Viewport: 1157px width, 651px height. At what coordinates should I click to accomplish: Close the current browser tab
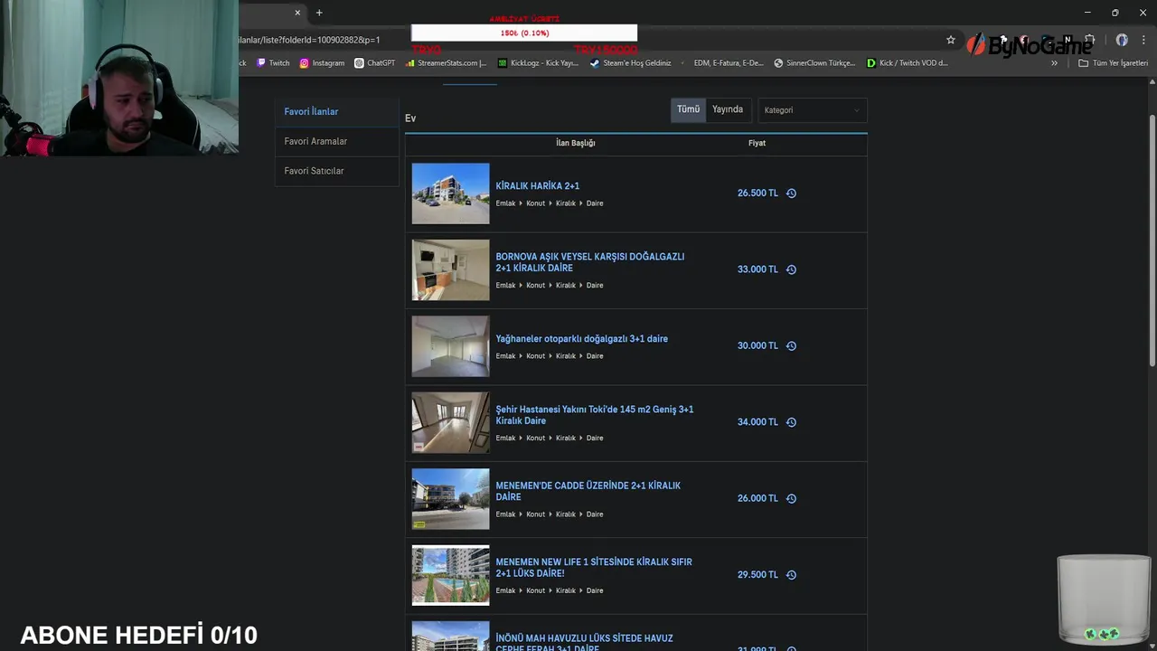pyautogui.click(x=297, y=13)
